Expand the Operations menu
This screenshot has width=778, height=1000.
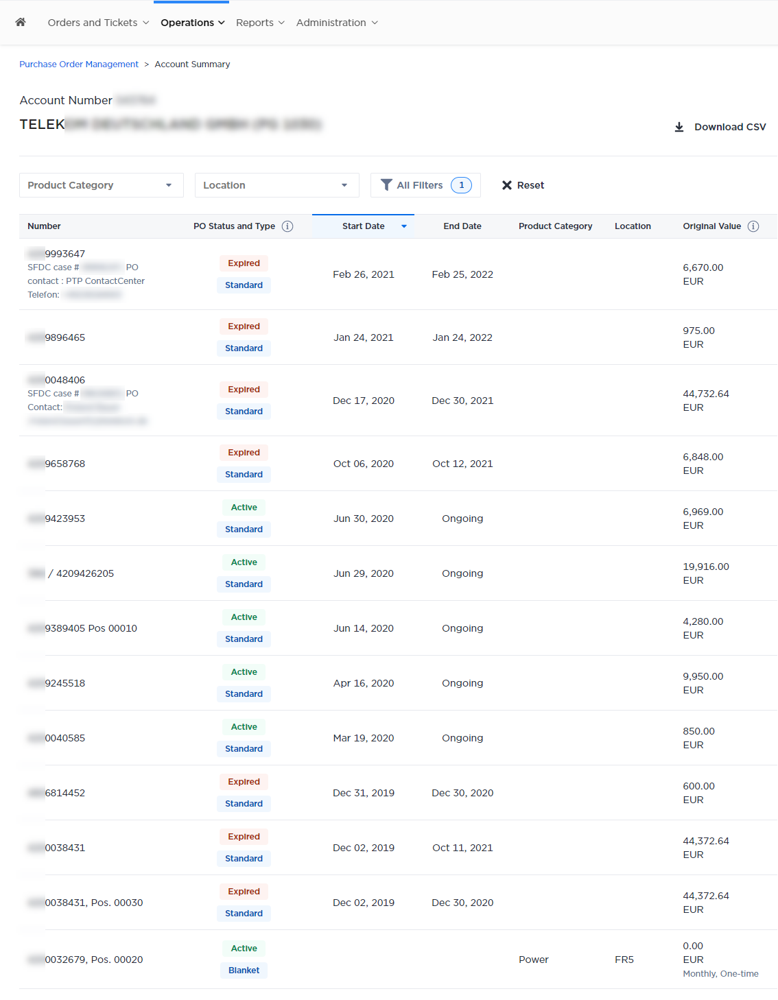193,23
